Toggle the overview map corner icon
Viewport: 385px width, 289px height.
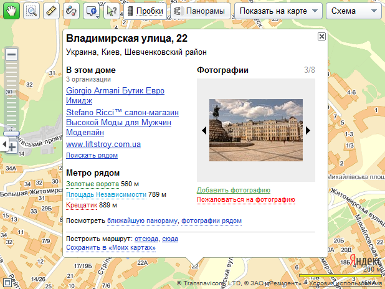[7, 283]
